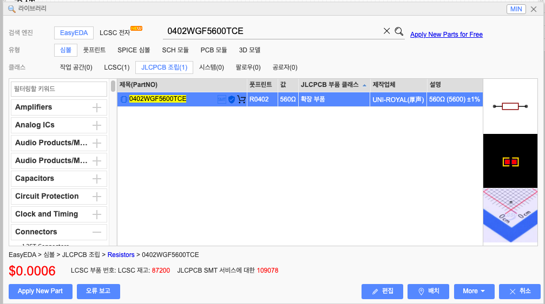This screenshot has height=304, width=545.
Task: Select the 풋프린트 type filter
Action: pyautogui.click(x=94, y=50)
